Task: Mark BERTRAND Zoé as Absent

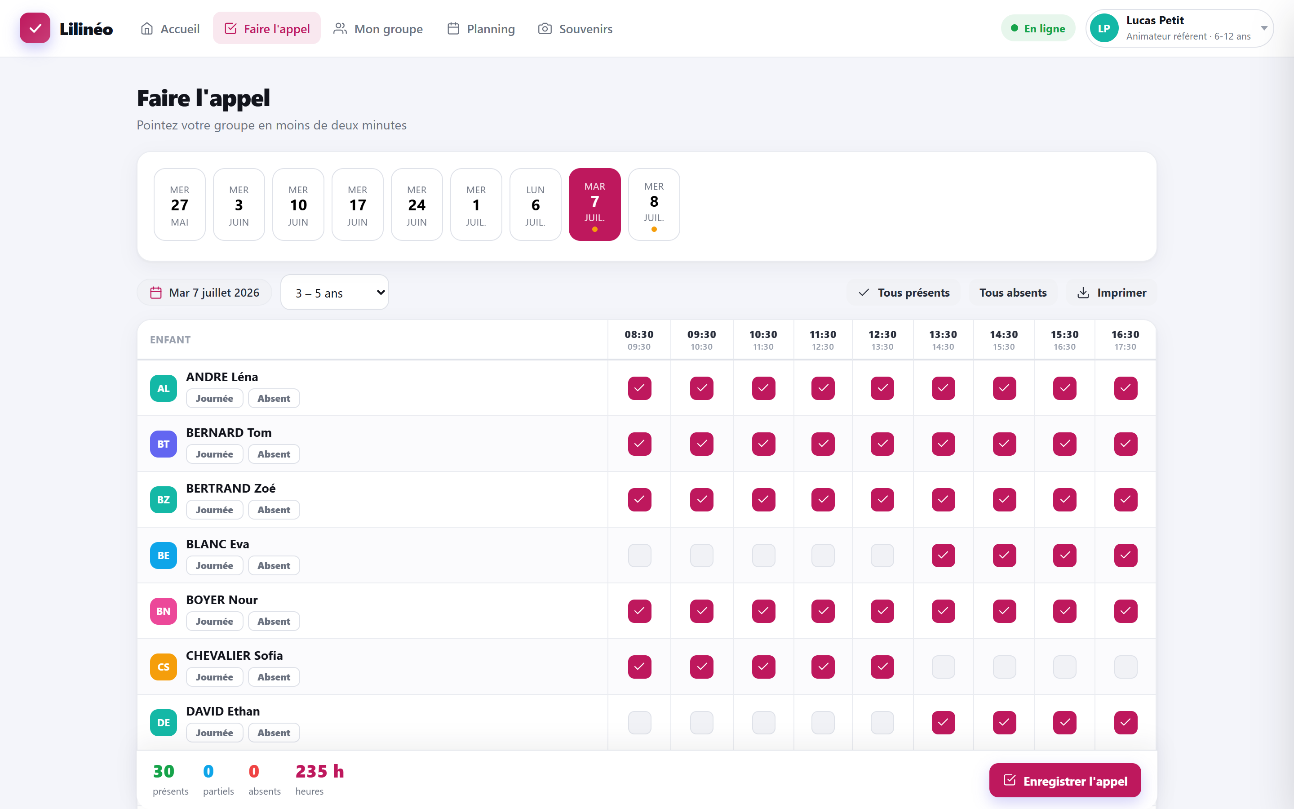Action: (x=274, y=510)
